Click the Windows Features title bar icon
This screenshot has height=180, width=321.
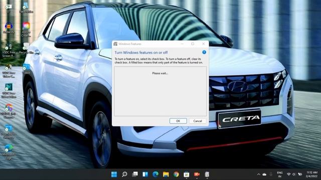click(x=115, y=44)
